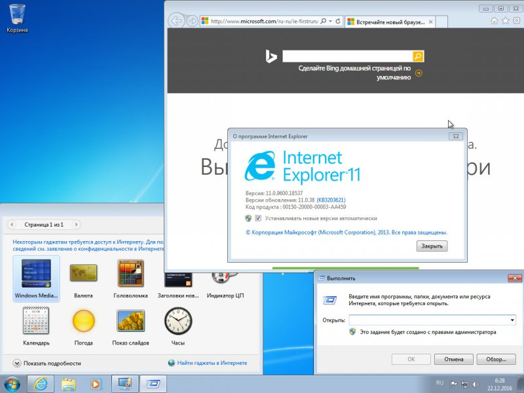
Task: Click the Открыть text field in Run dialog
Action: [x=429, y=320]
